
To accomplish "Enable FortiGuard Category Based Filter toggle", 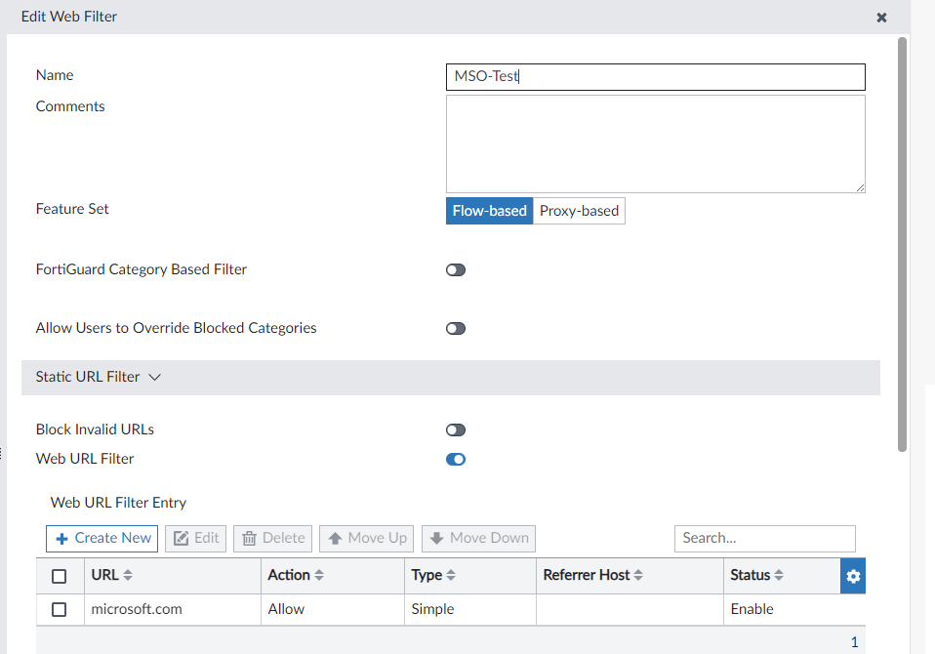I will [x=456, y=269].
